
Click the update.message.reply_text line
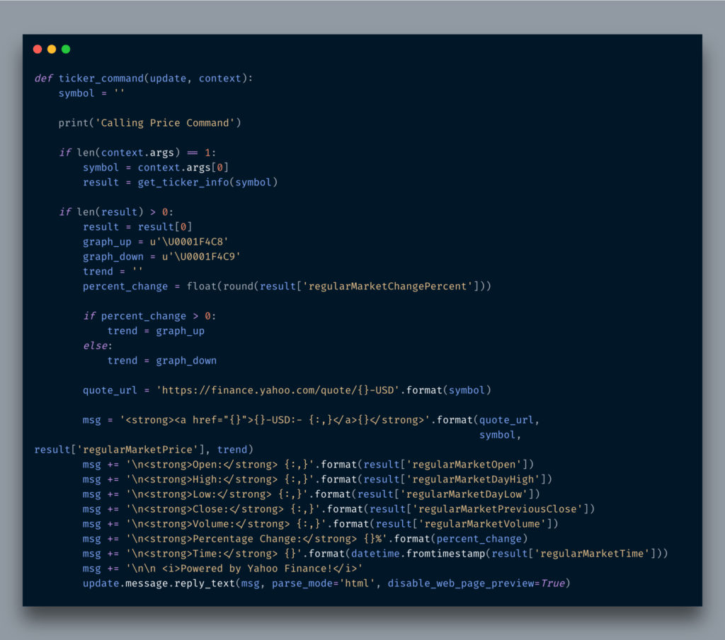[326, 583]
